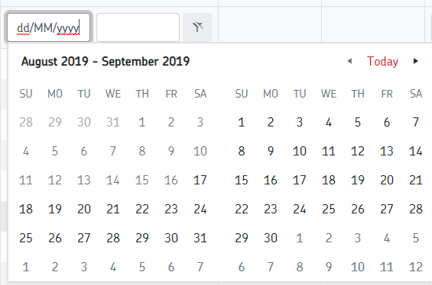Pick August 24 as the date
This screenshot has height=285, width=432.
click(x=200, y=209)
